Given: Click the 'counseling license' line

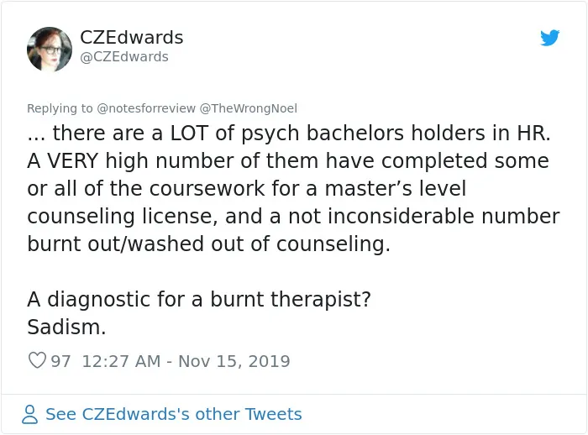Looking at the screenshot, I should [293, 217].
